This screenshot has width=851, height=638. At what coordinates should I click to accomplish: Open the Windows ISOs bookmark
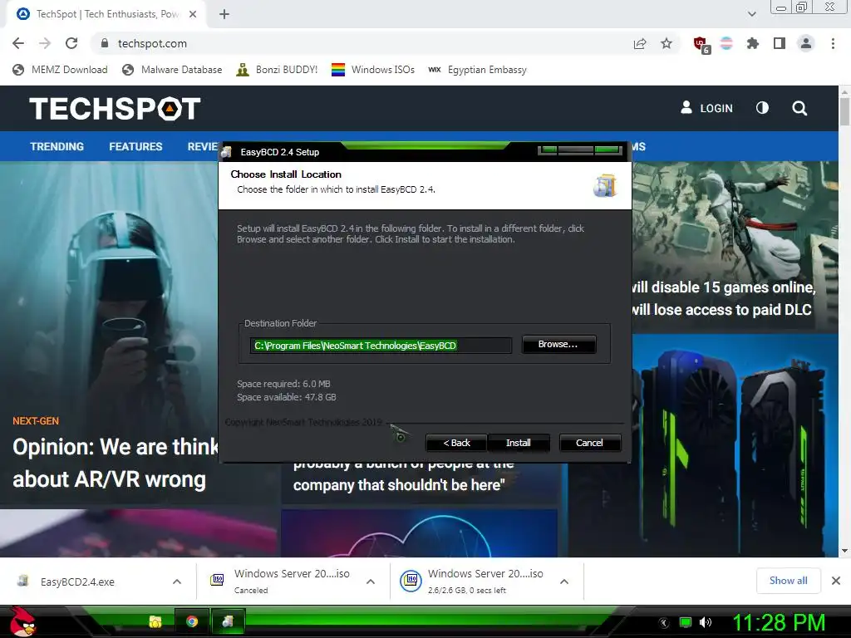[x=373, y=70]
